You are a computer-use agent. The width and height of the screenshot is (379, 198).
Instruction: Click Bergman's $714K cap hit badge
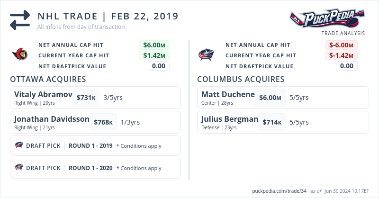coord(272,122)
